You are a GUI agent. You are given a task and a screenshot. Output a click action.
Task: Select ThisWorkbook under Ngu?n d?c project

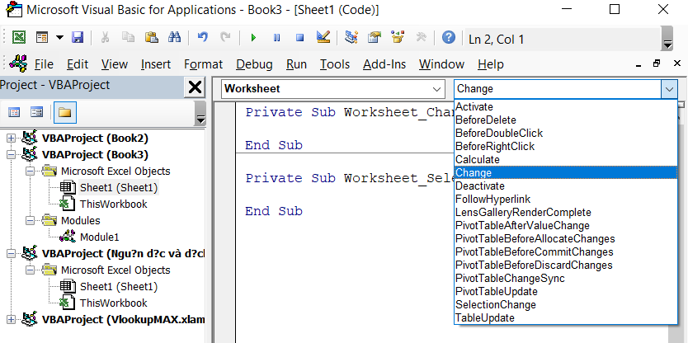(113, 303)
